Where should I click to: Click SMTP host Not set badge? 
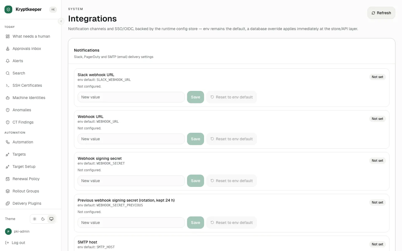[377, 244]
